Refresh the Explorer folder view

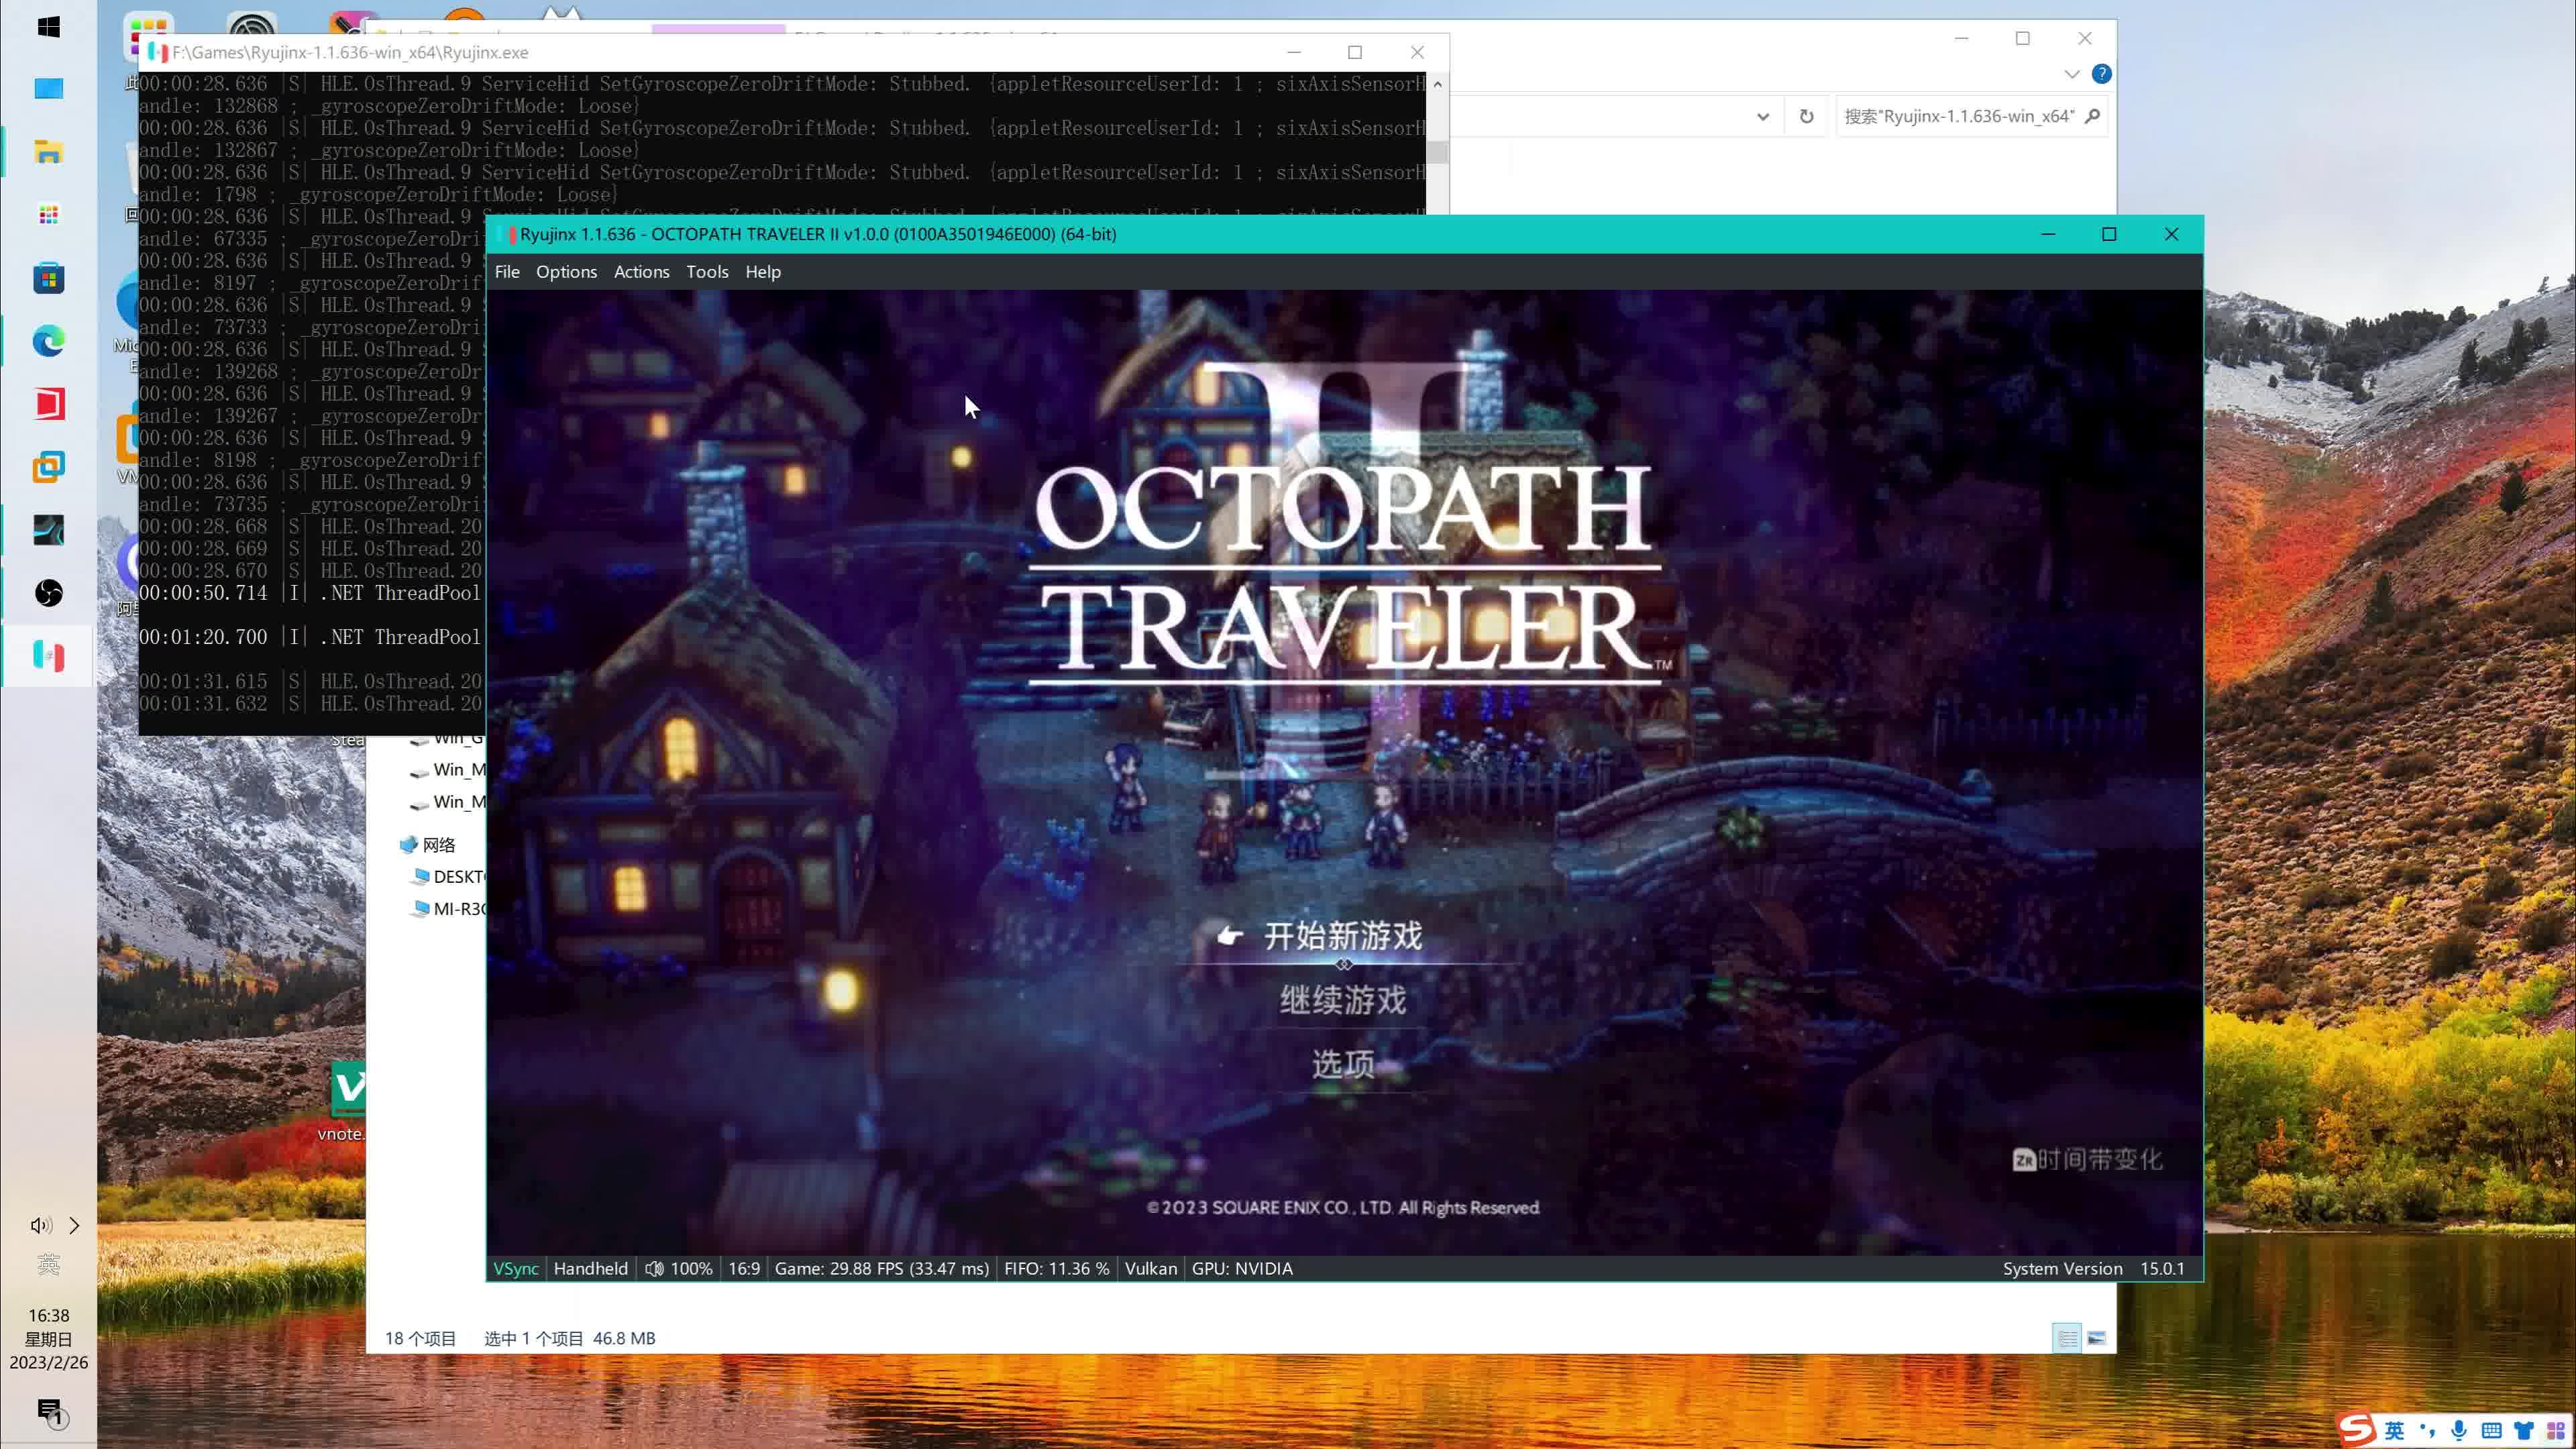(x=1806, y=116)
